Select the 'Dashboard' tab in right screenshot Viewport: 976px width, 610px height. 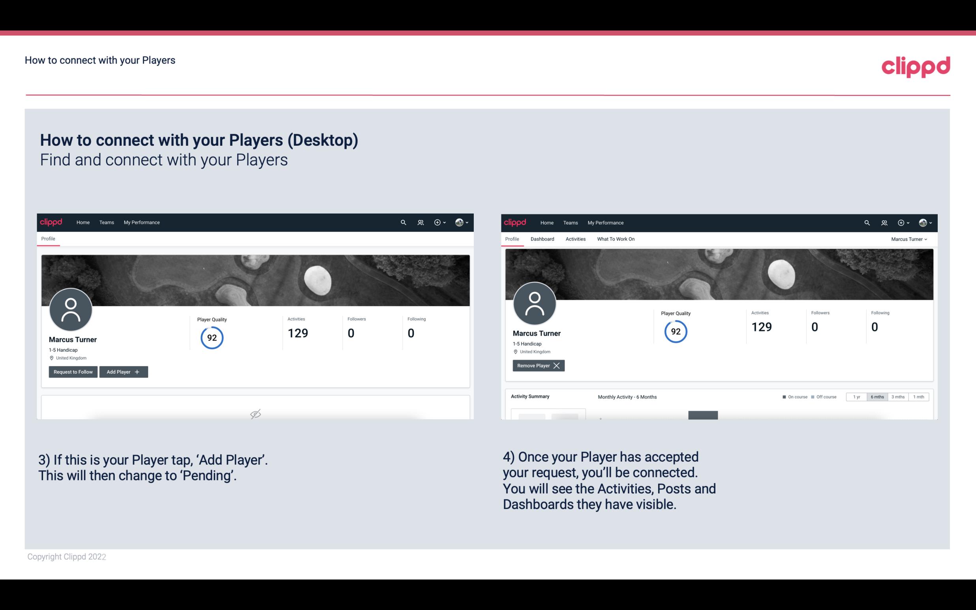pyautogui.click(x=542, y=239)
